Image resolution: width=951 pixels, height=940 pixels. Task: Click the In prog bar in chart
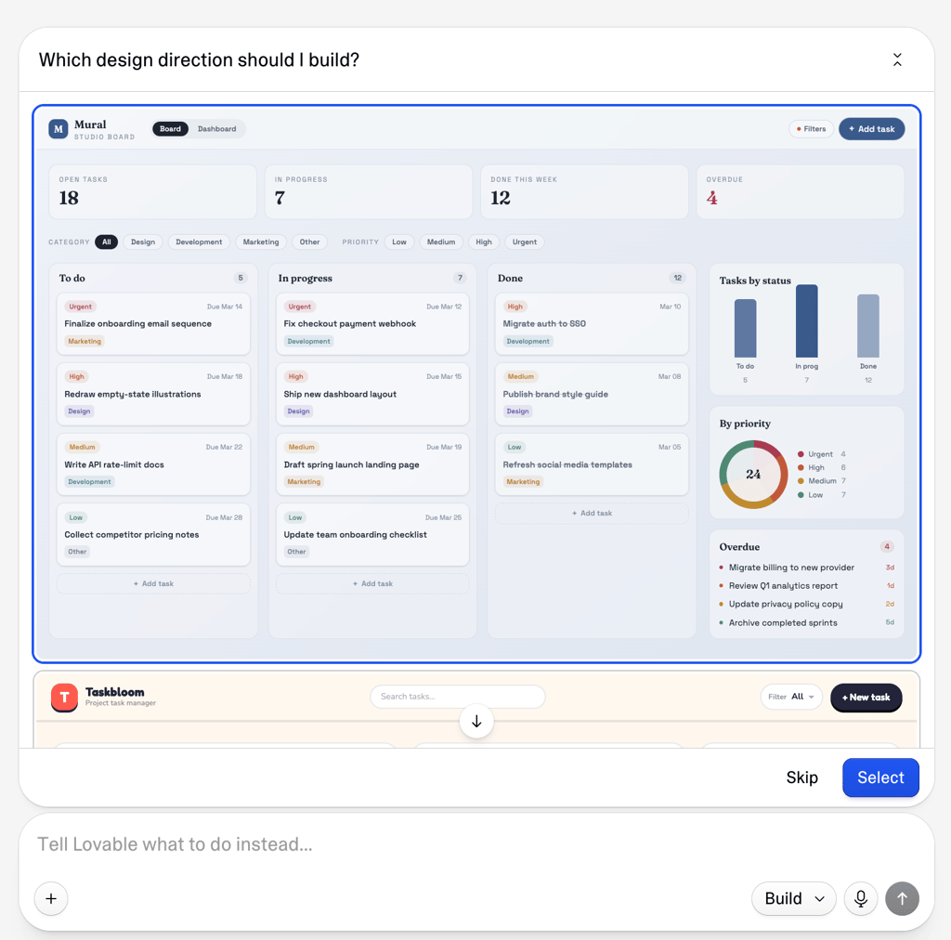[x=807, y=320]
